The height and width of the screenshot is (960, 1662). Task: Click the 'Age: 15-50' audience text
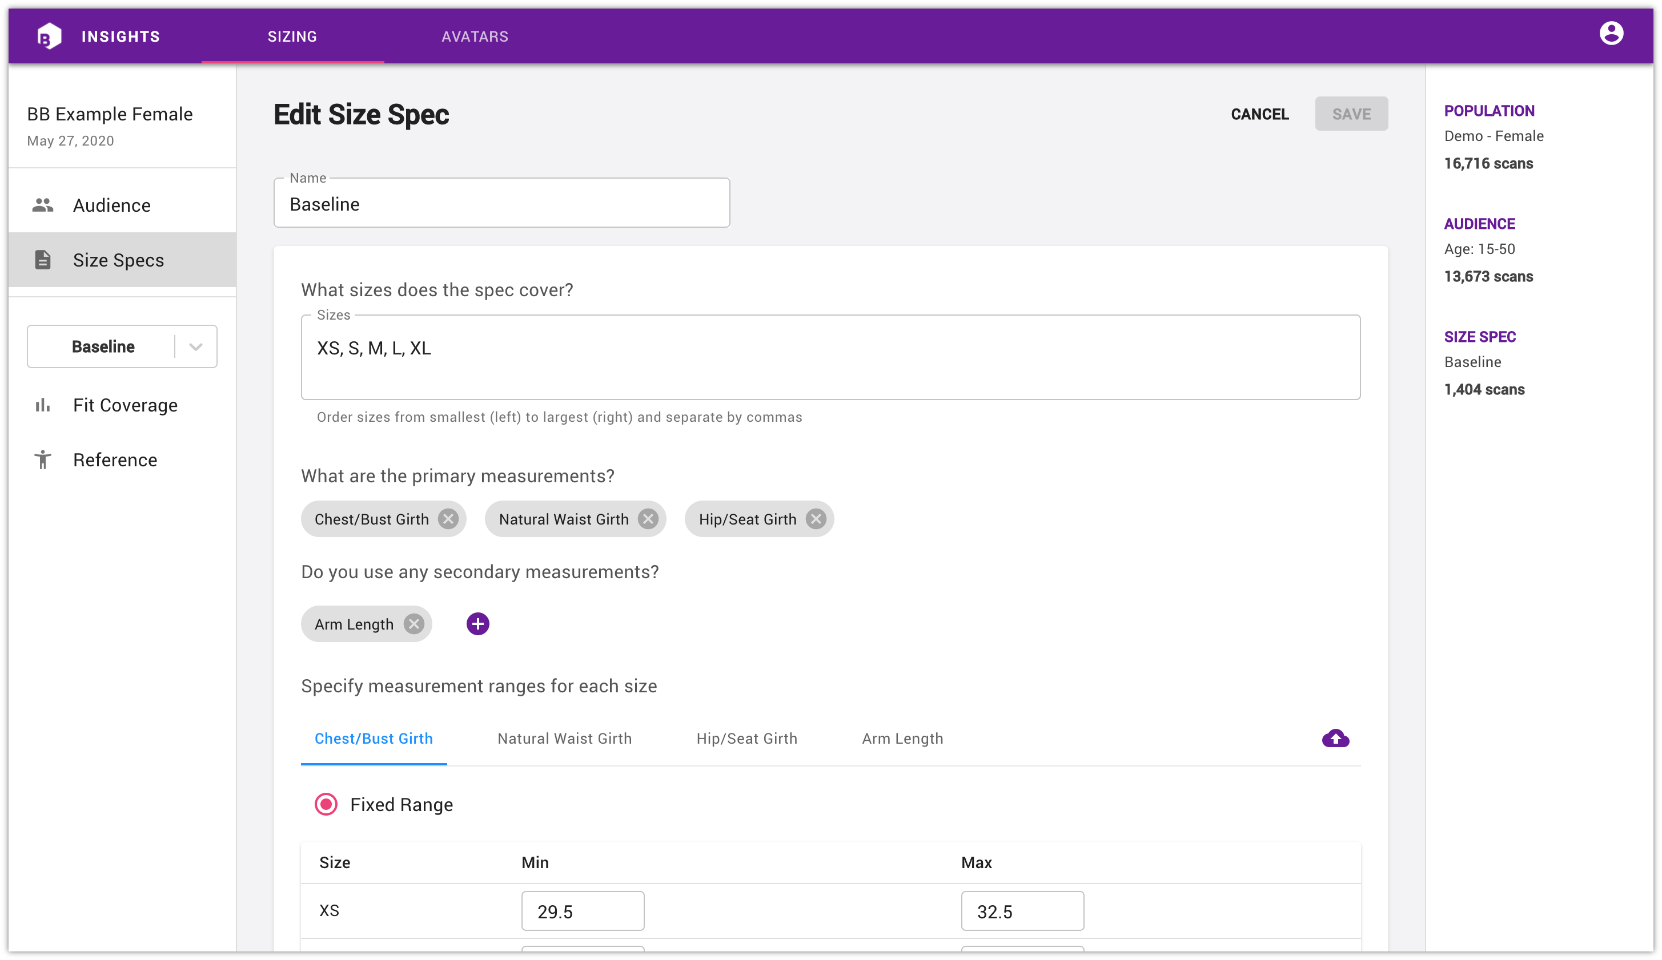click(1479, 249)
